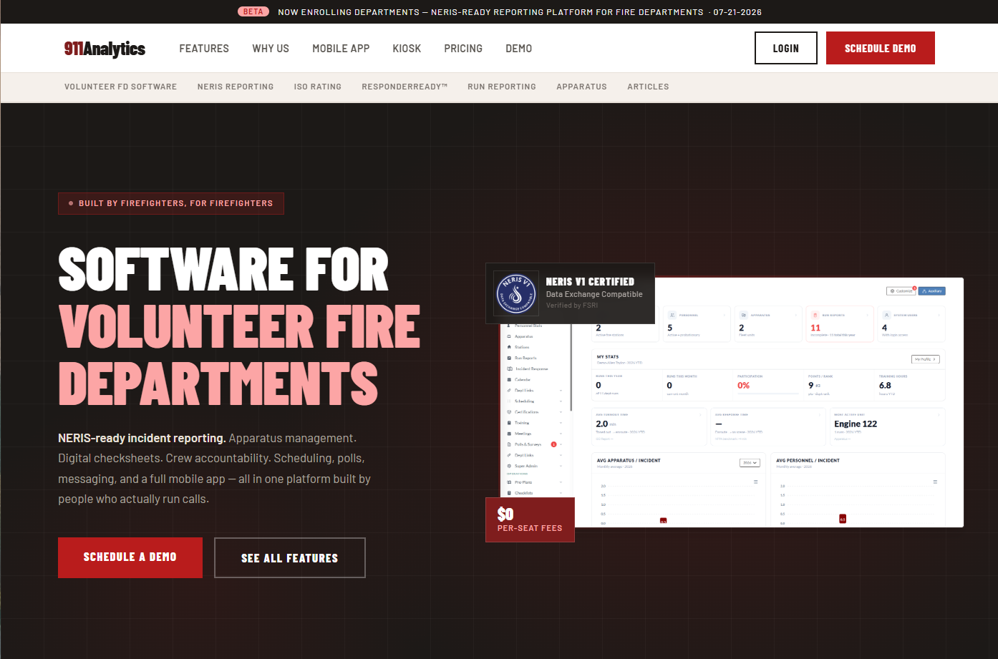Screen dimensions: 998x659
Task: Open ResponderReady sub-nav link
Action: tap(404, 87)
